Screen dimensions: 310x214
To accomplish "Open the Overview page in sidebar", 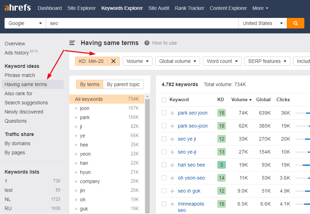I will pyautogui.click(x=15, y=44).
